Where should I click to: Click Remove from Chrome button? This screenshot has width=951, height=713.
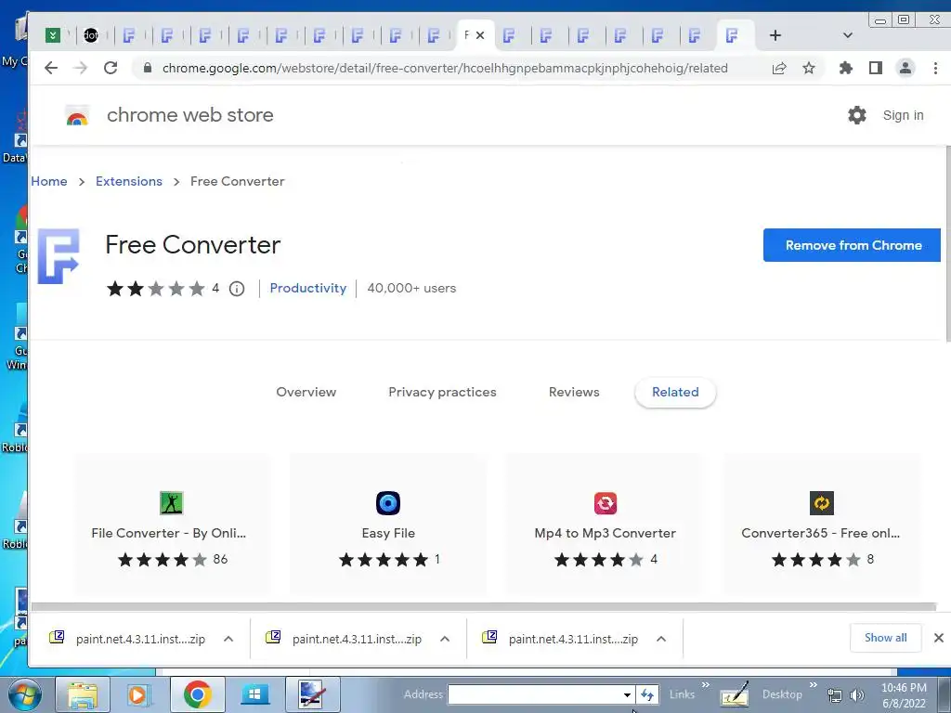pos(852,245)
